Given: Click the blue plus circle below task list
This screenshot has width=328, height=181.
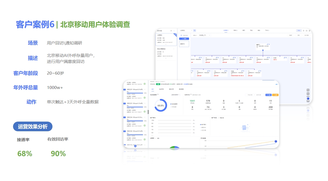Looking at the screenshot, I should (x=135, y=146).
